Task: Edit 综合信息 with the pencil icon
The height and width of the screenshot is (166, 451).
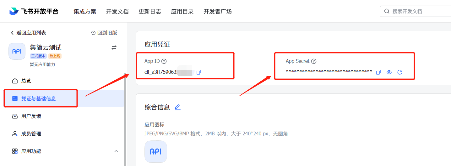Action: click(177, 107)
